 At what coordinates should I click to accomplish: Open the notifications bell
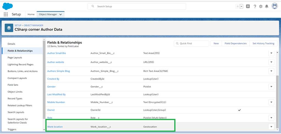[x=267, y=7]
